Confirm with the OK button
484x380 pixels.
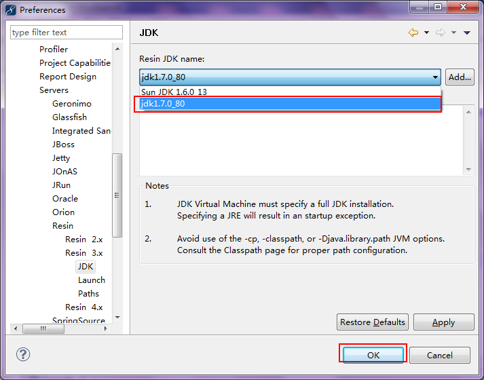[x=373, y=355]
